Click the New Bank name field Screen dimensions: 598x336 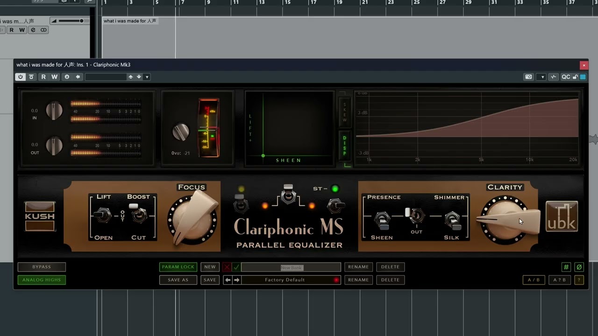(x=291, y=267)
